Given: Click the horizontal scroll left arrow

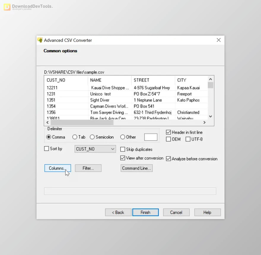Looking at the screenshot, I should pos(47,122).
